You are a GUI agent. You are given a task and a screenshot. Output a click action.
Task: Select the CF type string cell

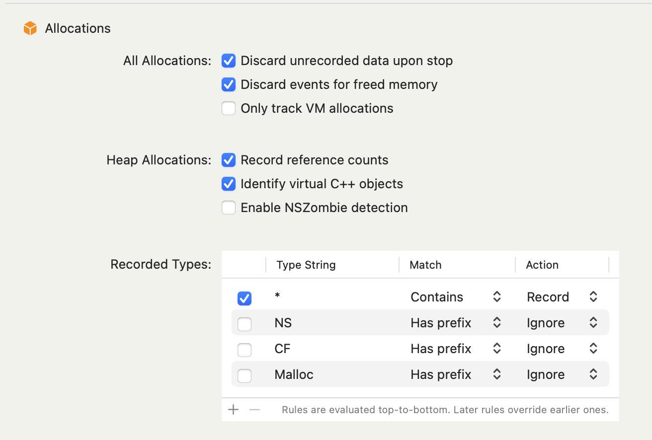(x=283, y=349)
